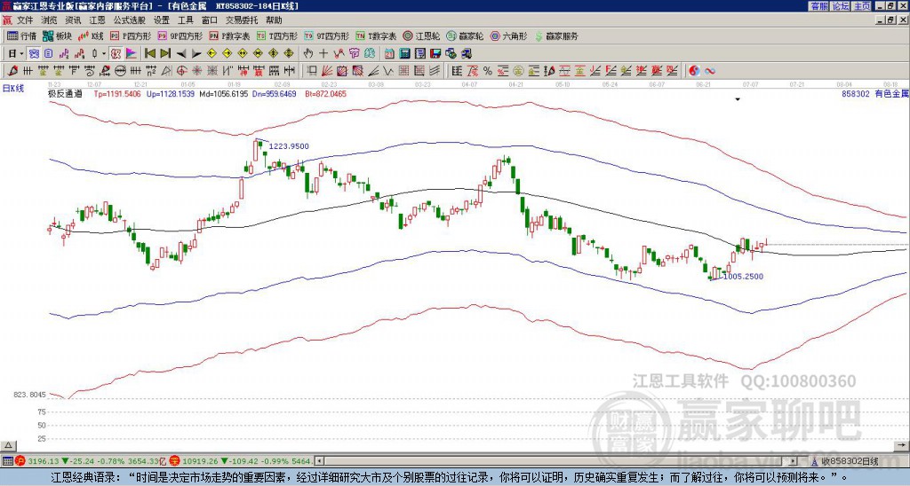The width and height of the screenshot is (910, 486).
Task: Switch to K线 candlestick chart
Action: coord(91,35)
